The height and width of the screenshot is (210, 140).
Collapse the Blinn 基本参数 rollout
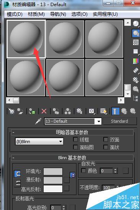pos(72,158)
